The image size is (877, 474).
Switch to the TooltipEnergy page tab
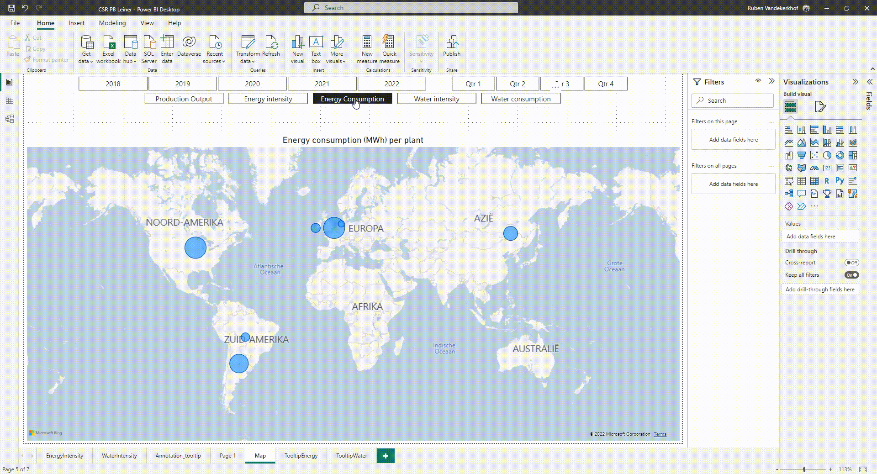click(301, 456)
